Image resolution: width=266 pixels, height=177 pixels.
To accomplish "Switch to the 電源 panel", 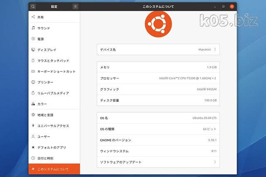I will 54,39.
